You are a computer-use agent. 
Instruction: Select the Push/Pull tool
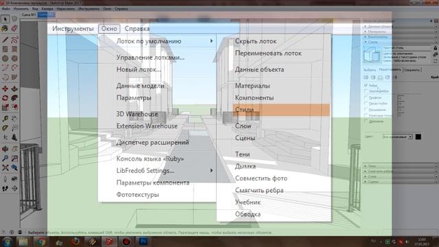pyautogui.click(x=14, y=89)
